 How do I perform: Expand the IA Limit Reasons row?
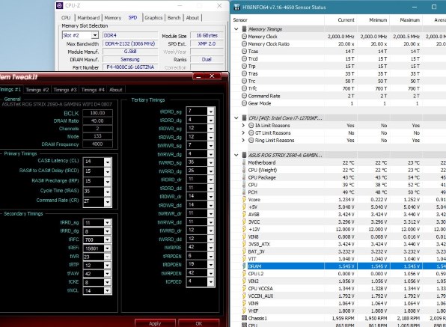pos(243,126)
